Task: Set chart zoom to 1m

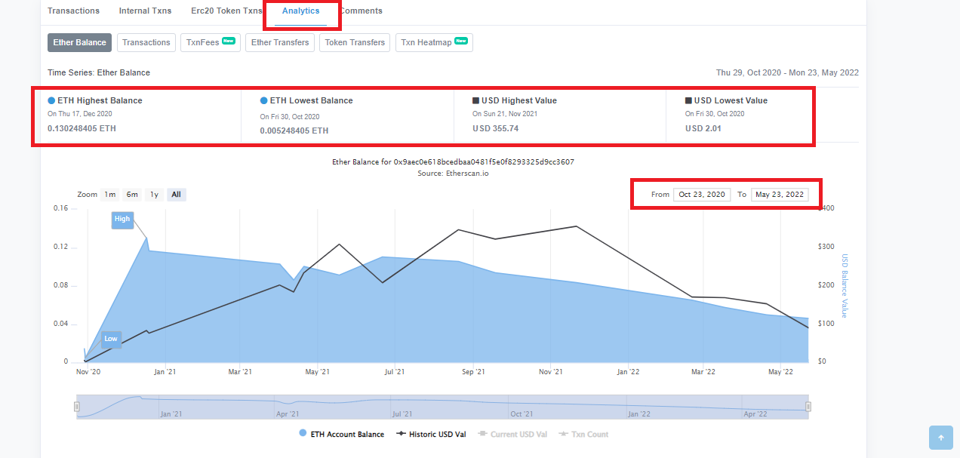Action: 110,195
